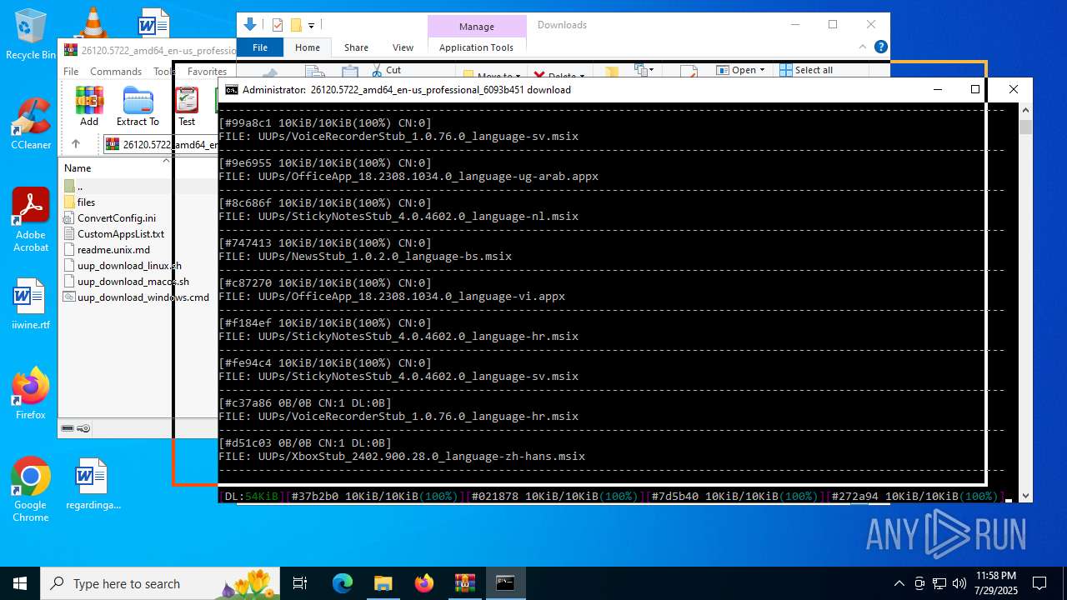Expand the Quick Access Toolbar customize arrow
The image size is (1067, 600).
(311, 26)
